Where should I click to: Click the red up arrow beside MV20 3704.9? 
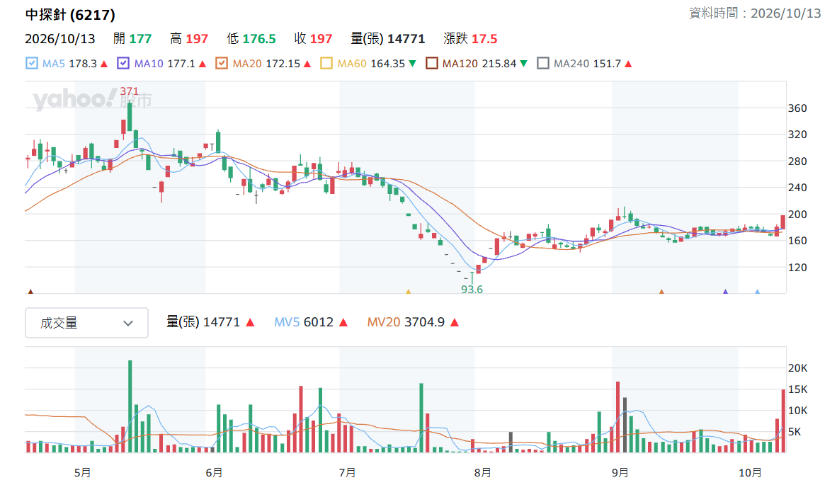[455, 322]
